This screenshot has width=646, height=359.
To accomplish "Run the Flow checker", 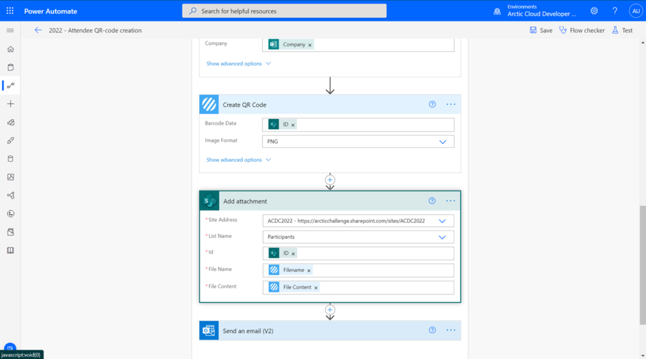I will pos(582,30).
